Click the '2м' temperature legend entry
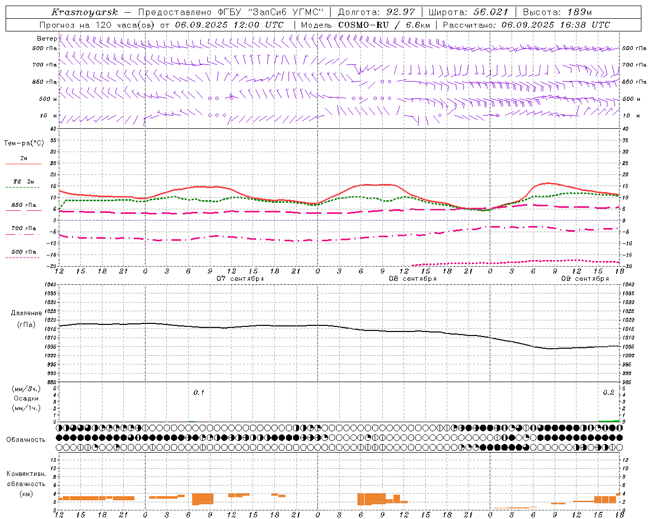This screenshot has width=649, height=519. click(24, 159)
